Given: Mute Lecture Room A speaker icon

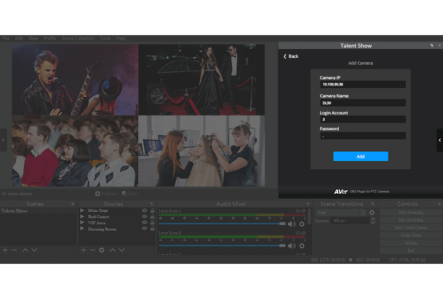Looking at the screenshot, I should [291, 224].
